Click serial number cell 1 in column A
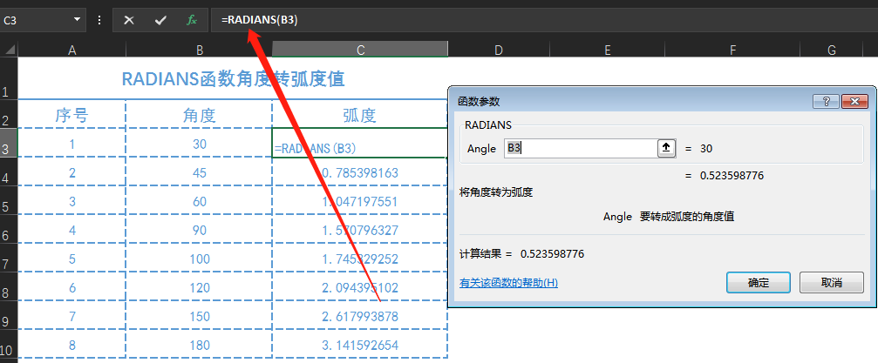878x363 pixels. (x=71, y=143)
